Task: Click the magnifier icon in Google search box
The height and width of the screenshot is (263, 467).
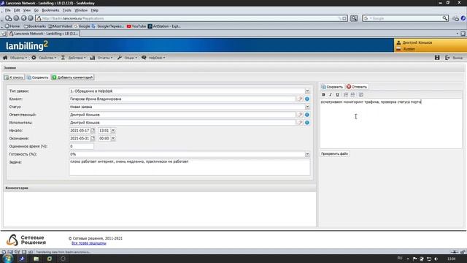Action: pos(445,18)
